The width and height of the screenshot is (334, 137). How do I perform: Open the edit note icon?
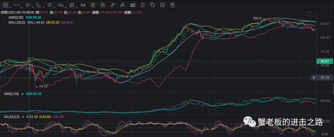tap(163, 5)
